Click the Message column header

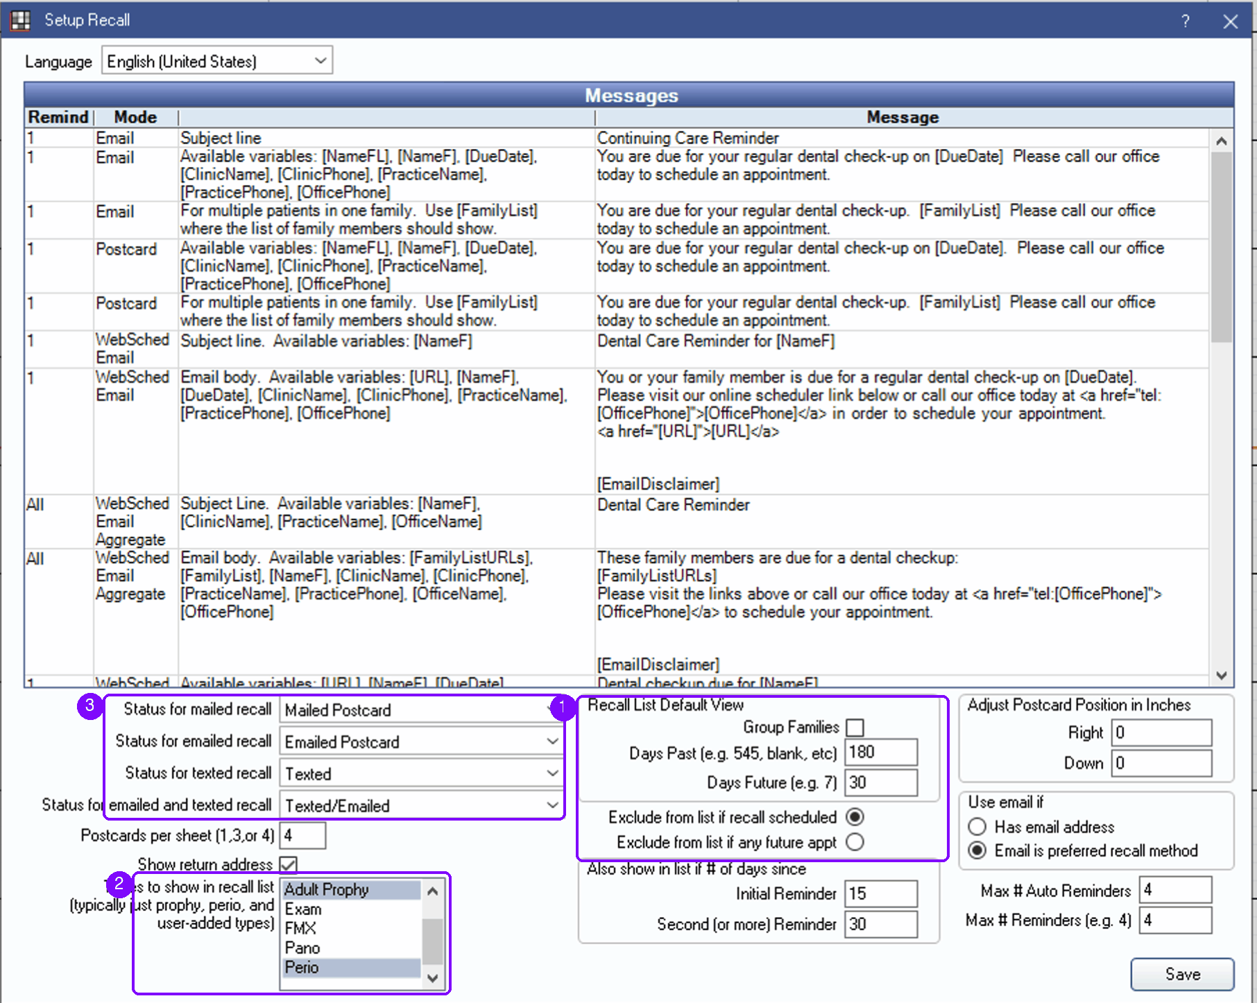coord(903,117)
